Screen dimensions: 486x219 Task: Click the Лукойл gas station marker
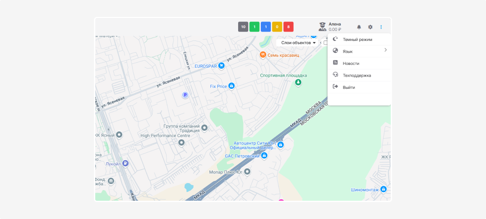coord(126,163)
